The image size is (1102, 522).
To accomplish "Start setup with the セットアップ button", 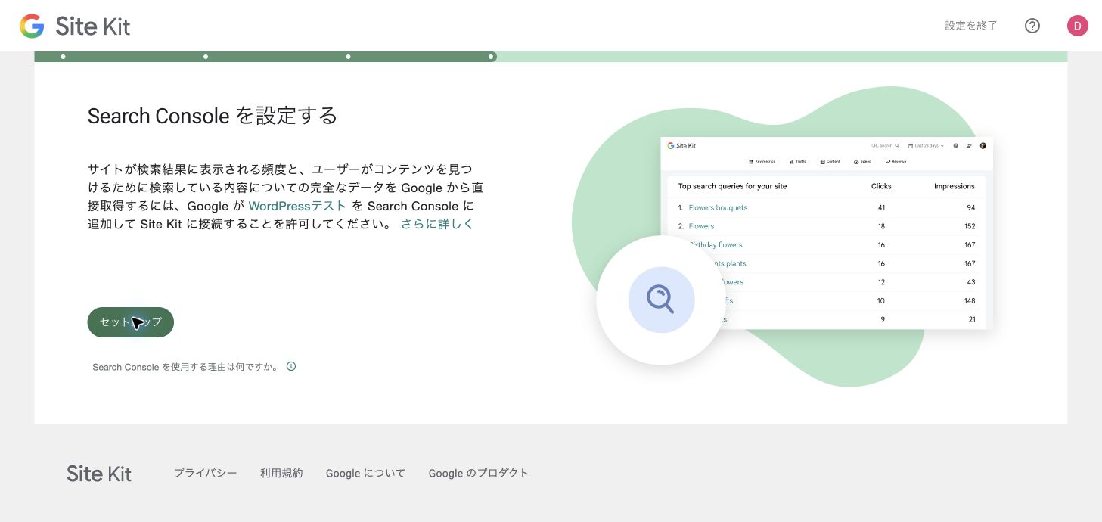I will click(x=131, y=322).
